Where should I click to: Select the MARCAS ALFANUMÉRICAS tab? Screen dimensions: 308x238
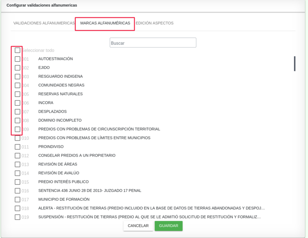tap(105, 23)
